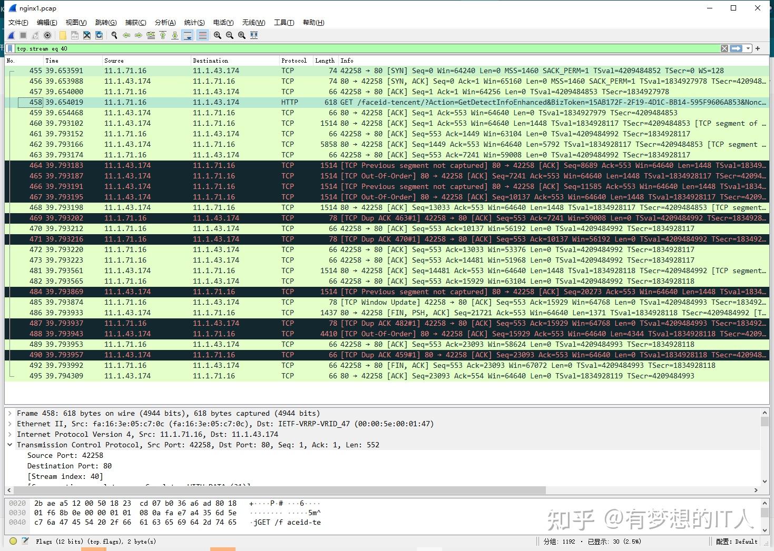Select FIN, PSH, ACK packet 486
Viewport: 774px width, 551px height.
point(387,313)
